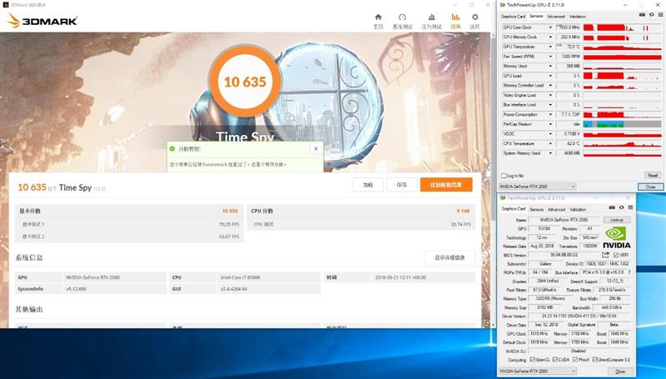Click the Save (保存) button
This screenshot has height=379, width=666.
pos(401,185)
